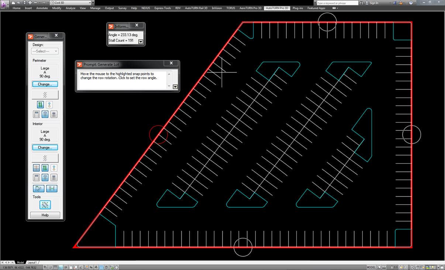
Task: Click Change... button under Interior
Action: click(x=45, y=147)
